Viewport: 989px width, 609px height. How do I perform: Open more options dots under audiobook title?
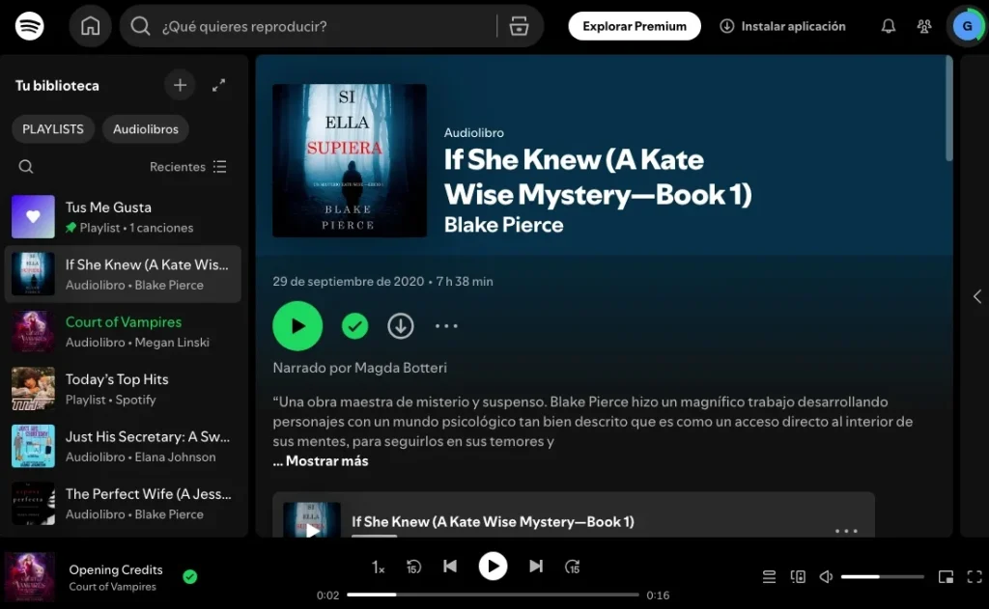pos(446,326)
